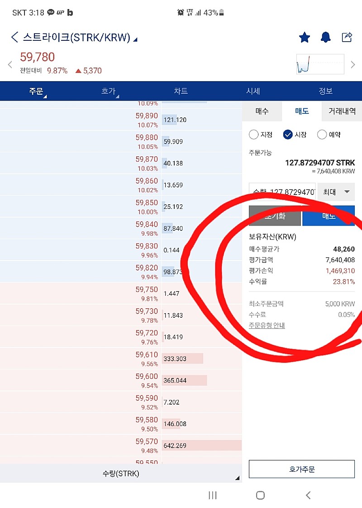The width and height of the screenshot is (362, 508).
Task: Tap the Android back navigation button
Action: click(x=308, y=495)
